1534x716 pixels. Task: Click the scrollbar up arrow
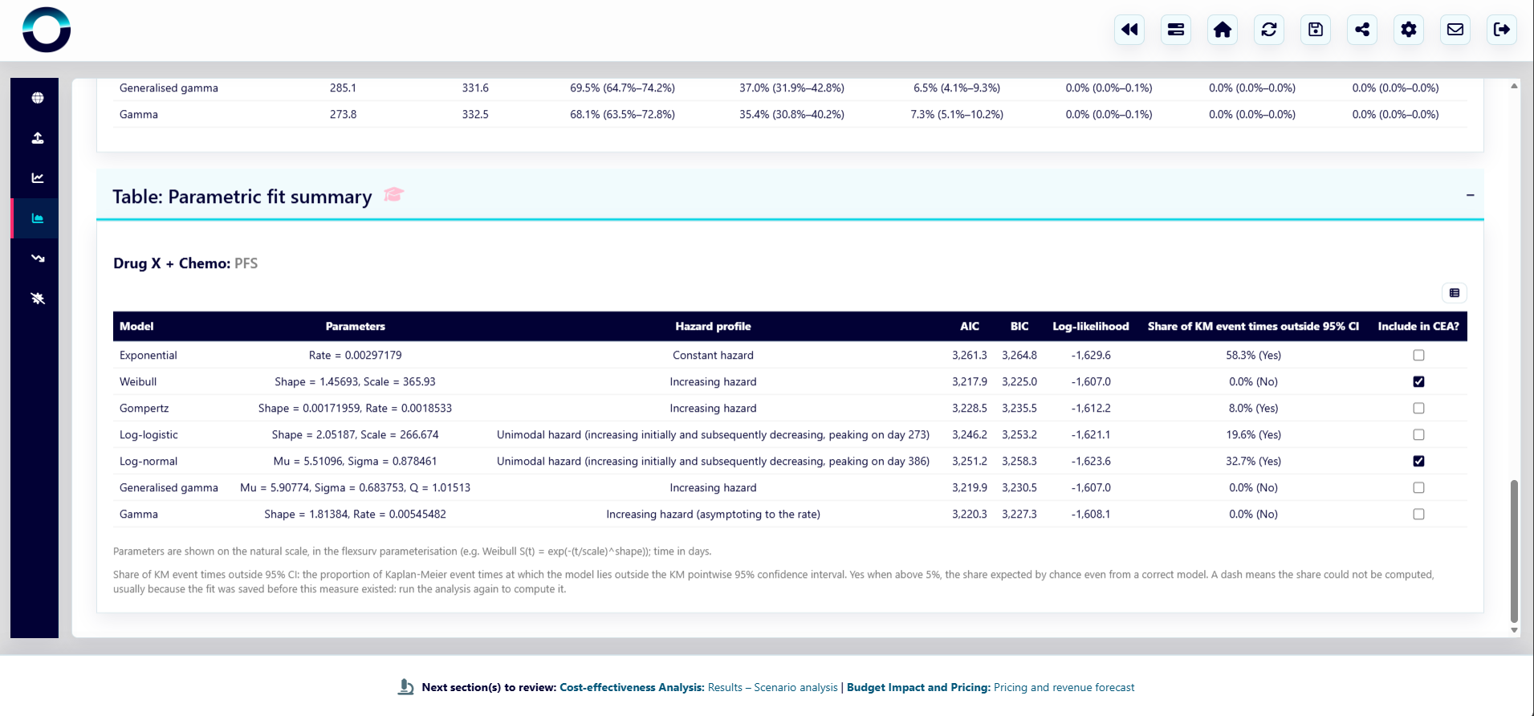pos(1514,86)
